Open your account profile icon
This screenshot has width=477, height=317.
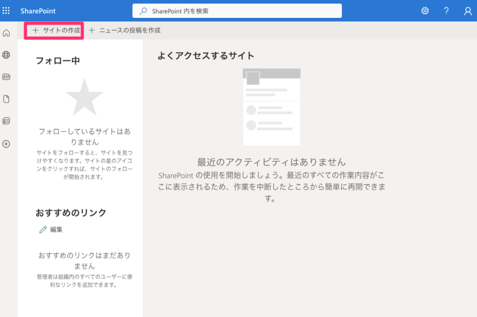tap(467, 10)
